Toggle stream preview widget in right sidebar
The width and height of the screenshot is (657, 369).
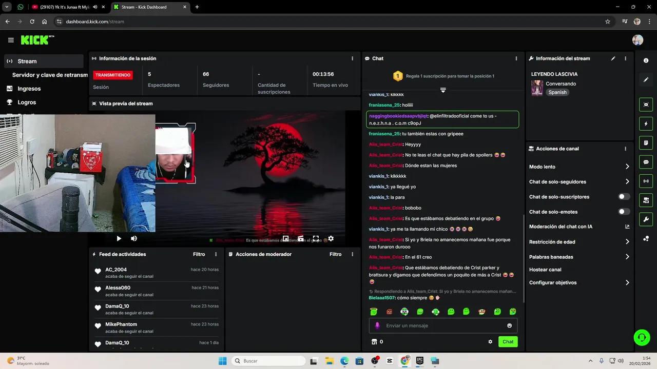(x=646, y=105)
